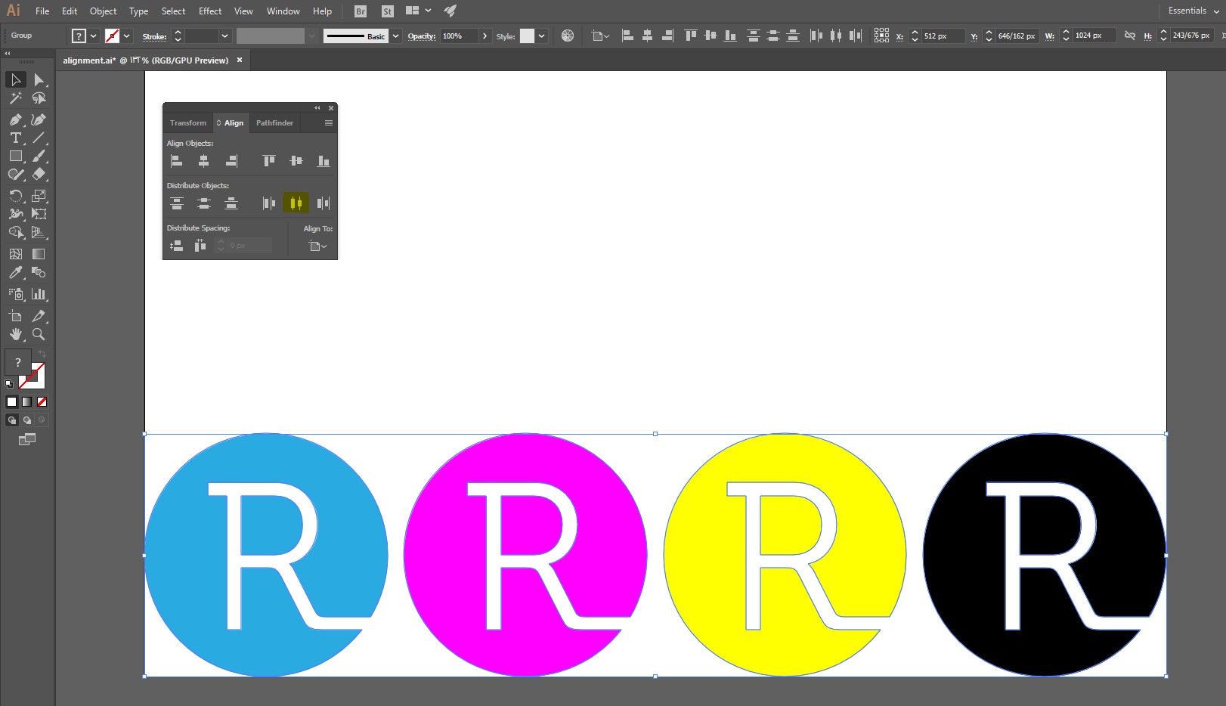Click the Stroke label link

(x=154, y=36)
